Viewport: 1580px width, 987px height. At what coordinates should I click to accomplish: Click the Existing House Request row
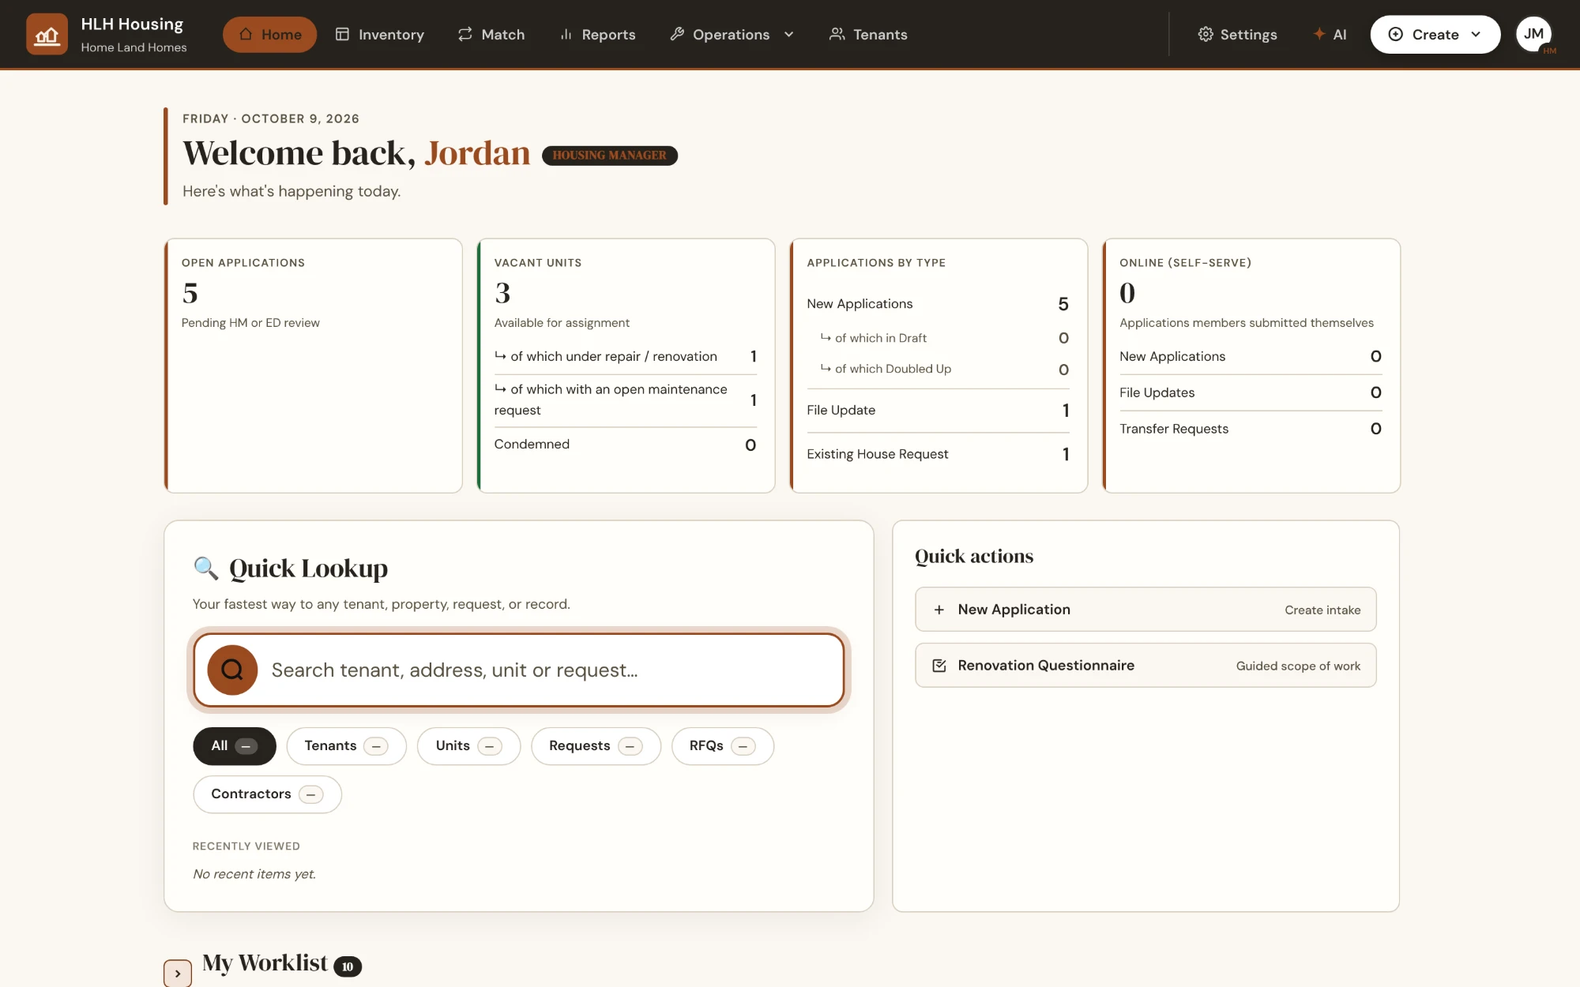[938, 454]
